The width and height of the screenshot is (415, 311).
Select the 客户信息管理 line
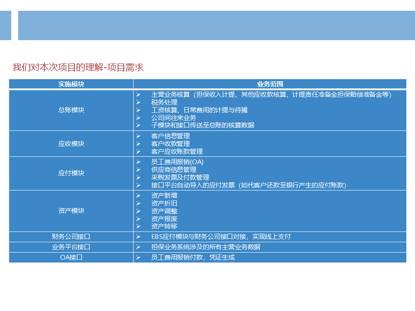[170, 136]
